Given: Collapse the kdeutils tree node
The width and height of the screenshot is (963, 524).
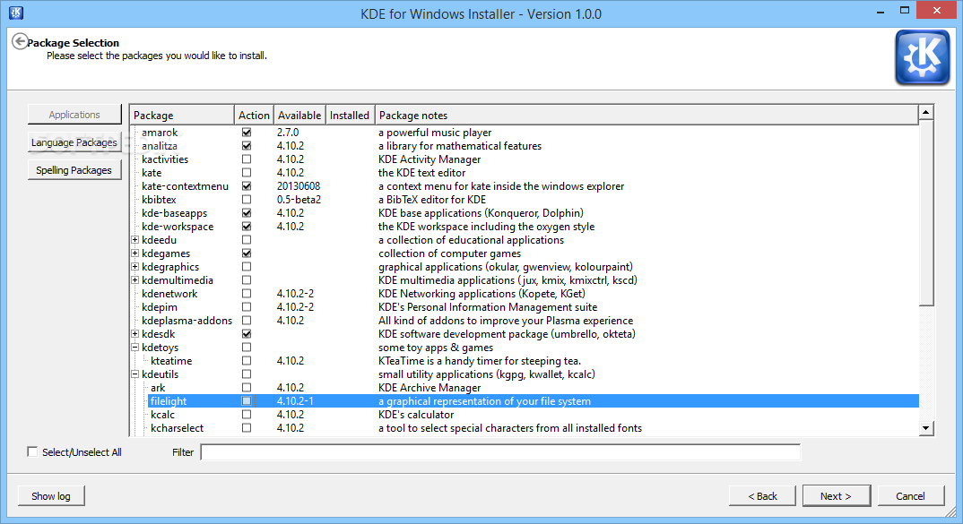Looking at the screenshot, I should 135,374.
